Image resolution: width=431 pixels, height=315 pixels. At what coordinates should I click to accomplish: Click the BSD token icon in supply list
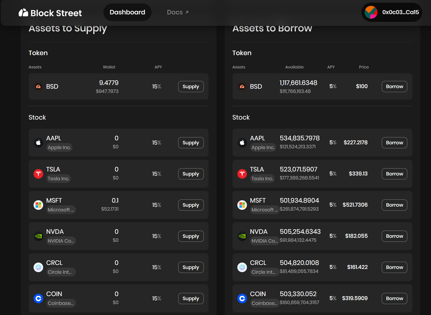pos(38,87)
